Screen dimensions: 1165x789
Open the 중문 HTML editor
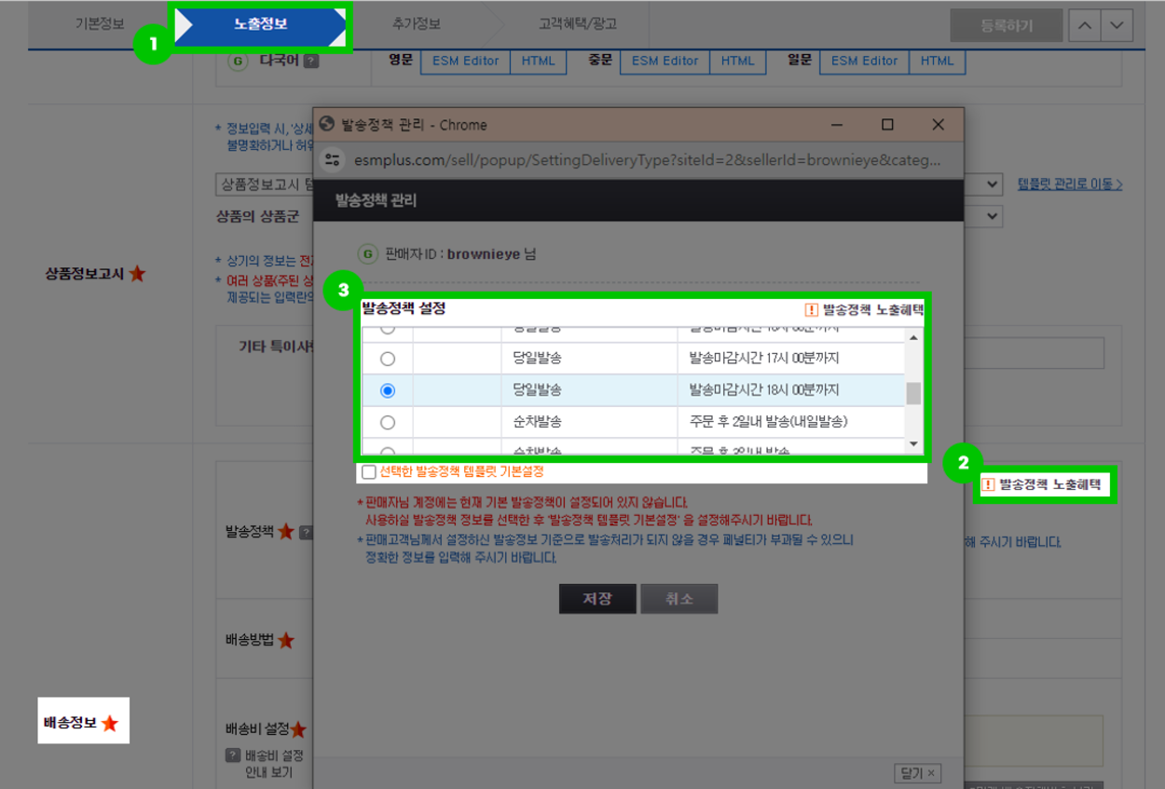point(738,61)
